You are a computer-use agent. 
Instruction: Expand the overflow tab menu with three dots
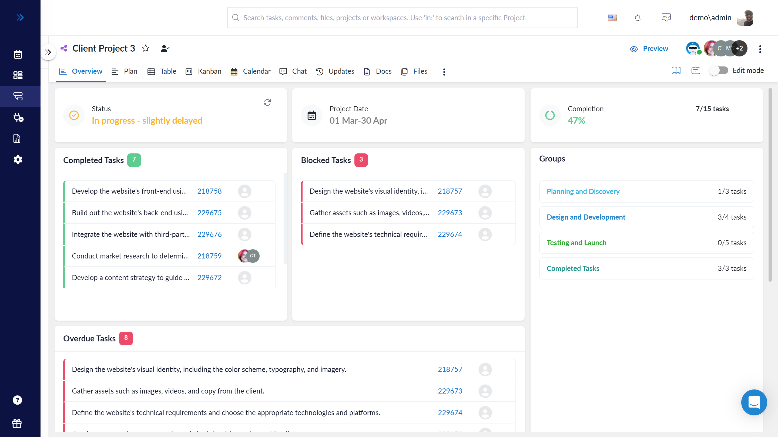point(444,71)
